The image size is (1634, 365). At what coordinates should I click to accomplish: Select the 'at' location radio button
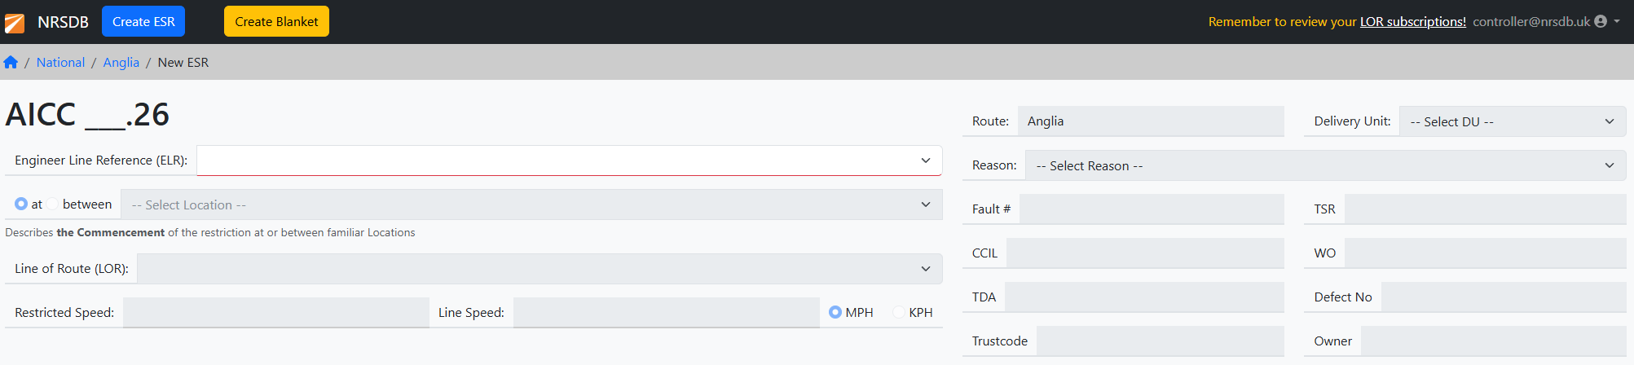click(x=21, y=204)
